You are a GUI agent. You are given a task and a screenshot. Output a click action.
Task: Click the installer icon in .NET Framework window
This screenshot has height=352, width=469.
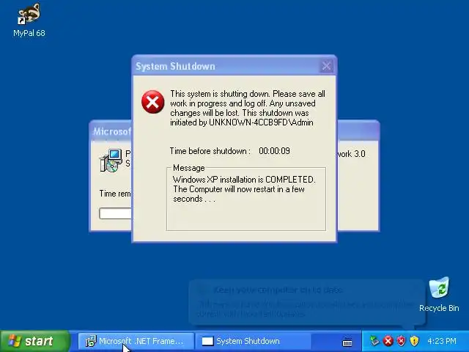(x=111, y=161)
